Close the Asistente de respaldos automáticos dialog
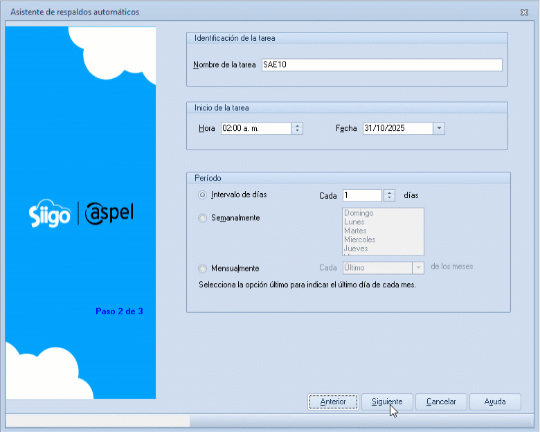Screen dimensions: 540x432 click(524, 12)
